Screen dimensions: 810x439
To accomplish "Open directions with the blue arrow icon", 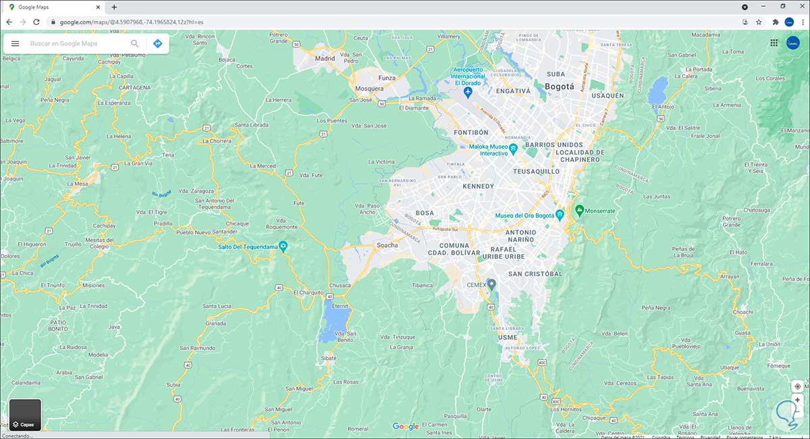I will point(158,43).
